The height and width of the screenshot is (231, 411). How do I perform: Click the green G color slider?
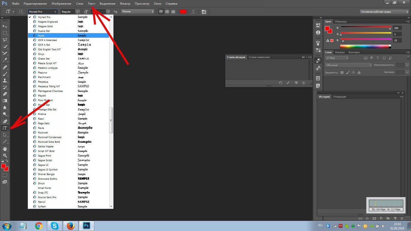(365, 33)
